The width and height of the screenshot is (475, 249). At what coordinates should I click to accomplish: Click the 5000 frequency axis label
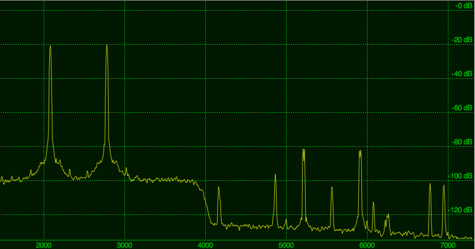point(286,245)
